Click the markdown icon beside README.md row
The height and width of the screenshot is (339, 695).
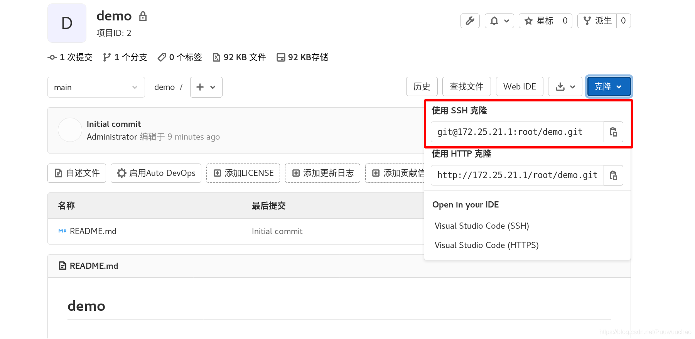click(x=62, y=231)
